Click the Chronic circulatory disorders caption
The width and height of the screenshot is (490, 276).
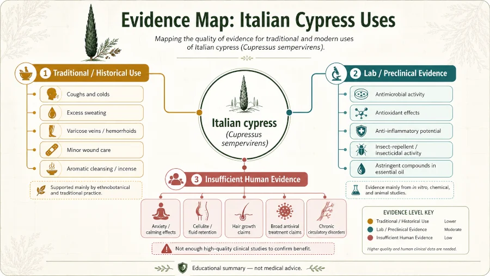pos(326,229)
